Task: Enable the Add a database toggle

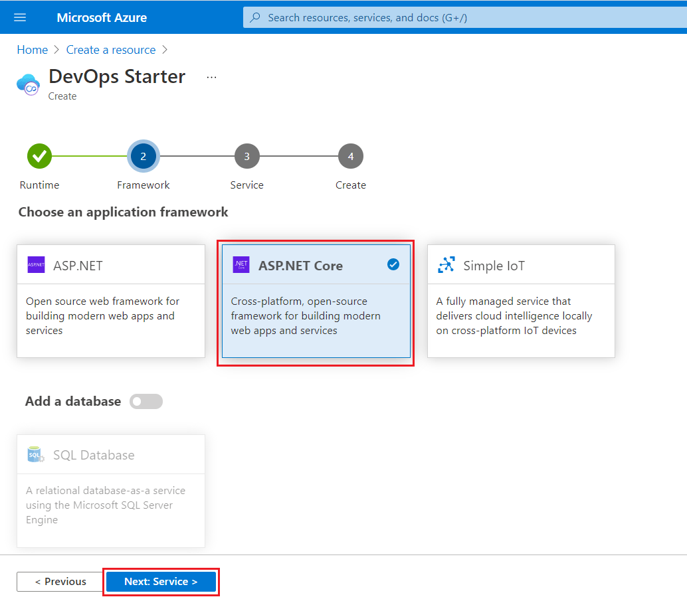Action: click(146, 401)
